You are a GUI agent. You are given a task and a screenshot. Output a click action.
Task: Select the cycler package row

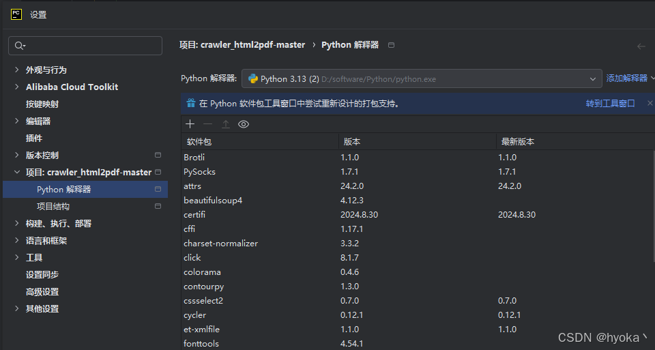point(416,315)
